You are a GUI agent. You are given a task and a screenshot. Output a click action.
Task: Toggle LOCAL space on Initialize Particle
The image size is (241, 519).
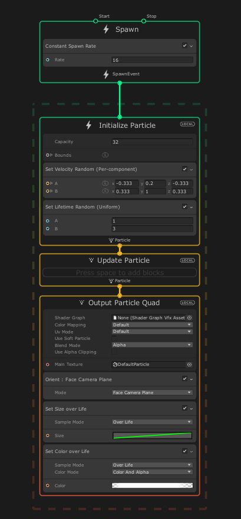tap(187, 124)
